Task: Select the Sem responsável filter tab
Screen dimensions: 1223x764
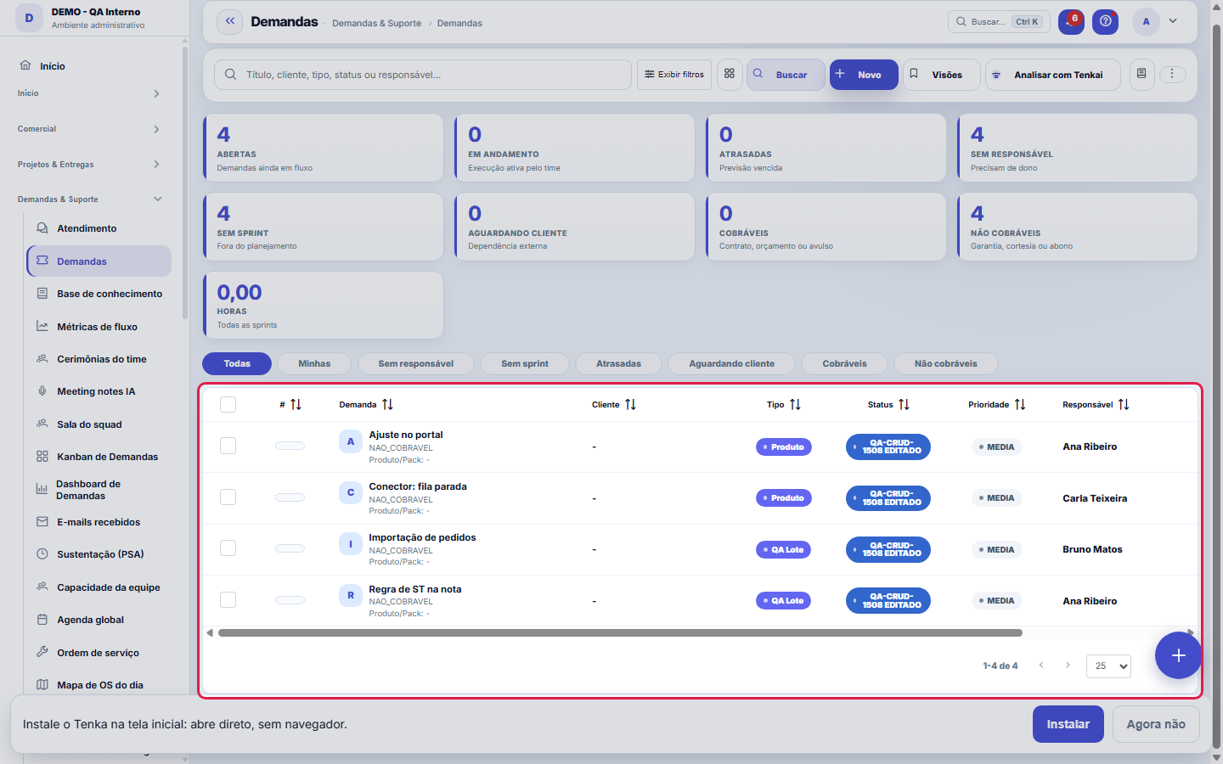Action: tap(415, 363)
